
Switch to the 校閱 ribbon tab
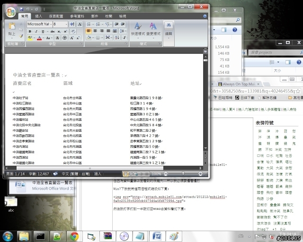[108, 17]
